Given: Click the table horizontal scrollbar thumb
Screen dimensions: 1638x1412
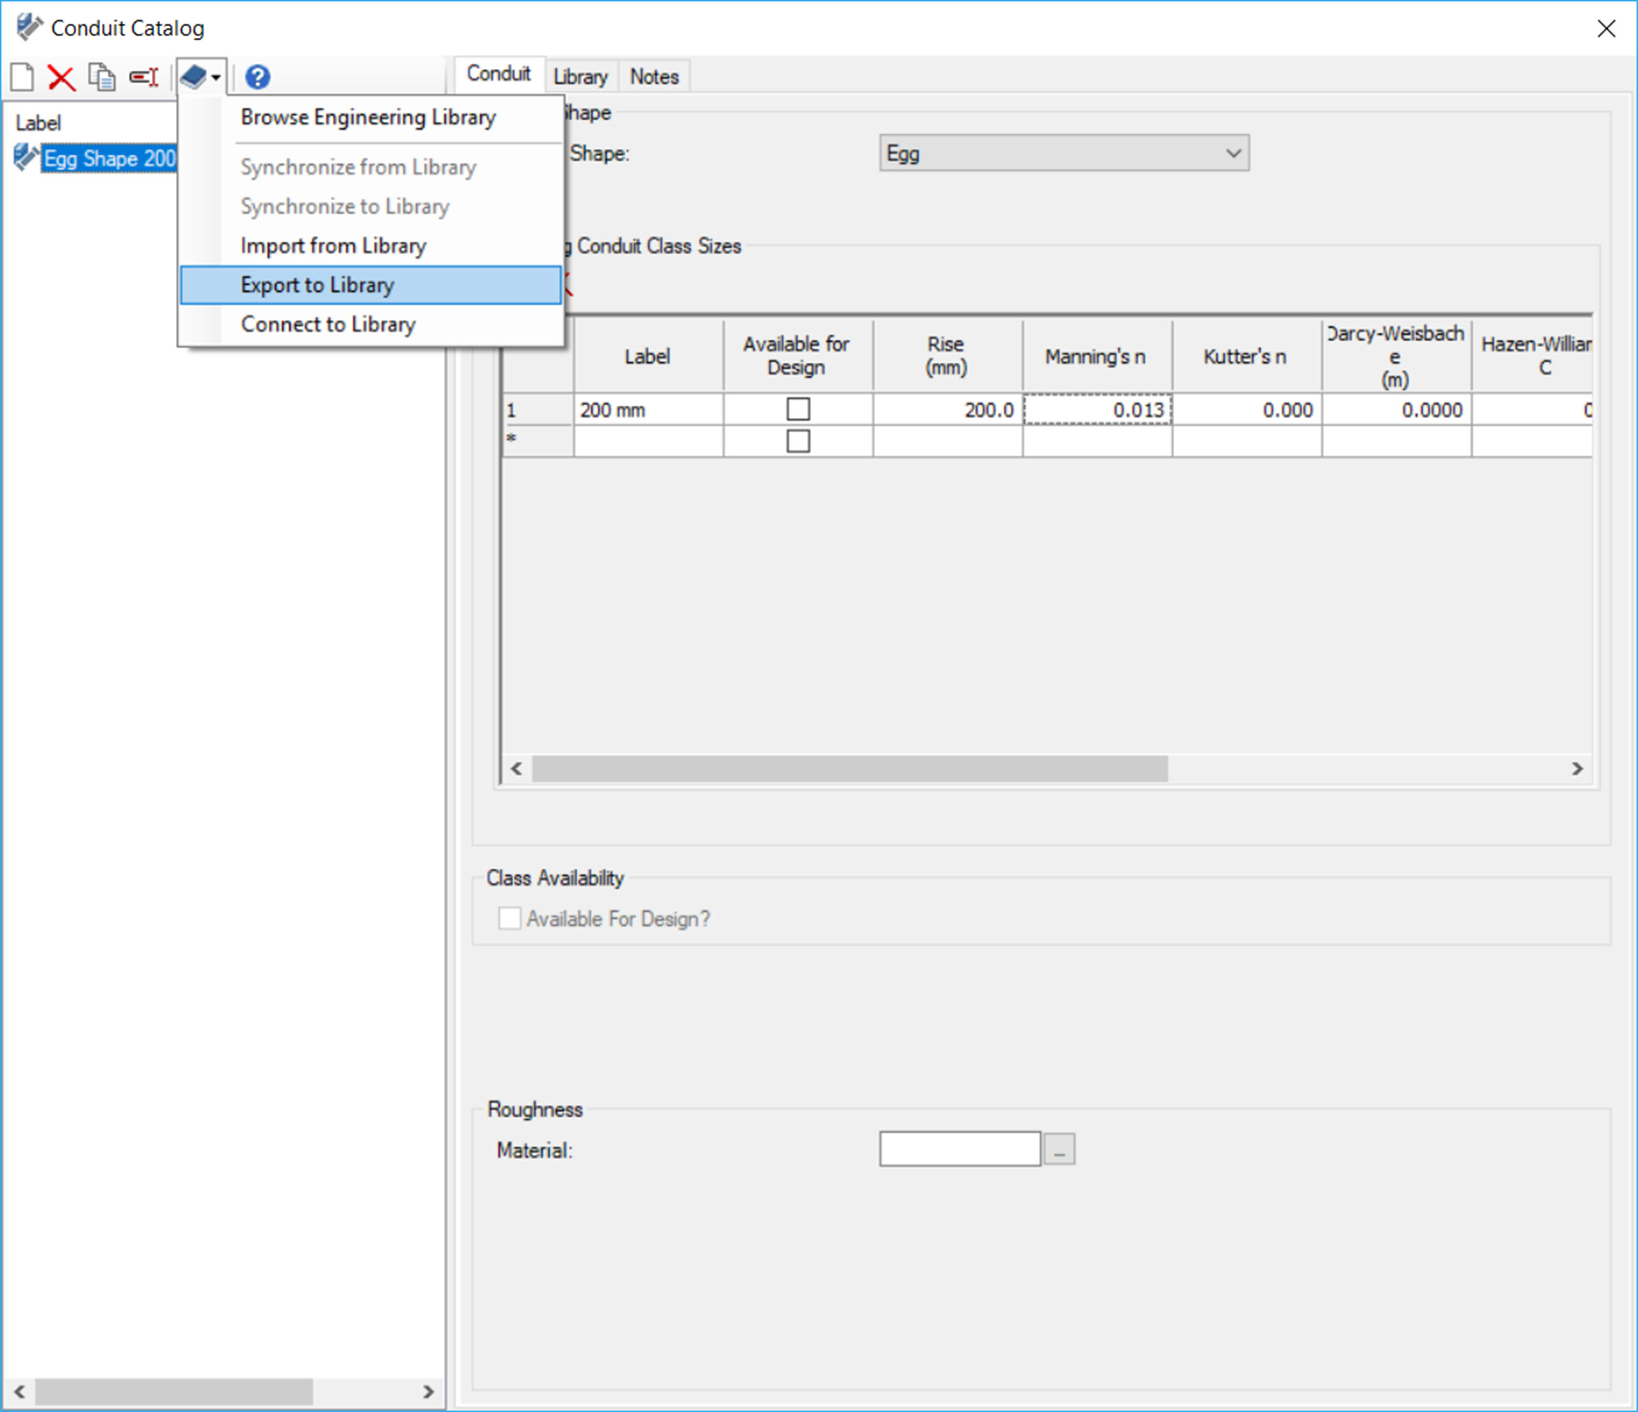Looking at the screenshot, I should pyautogui.click(x=850, y=769).
